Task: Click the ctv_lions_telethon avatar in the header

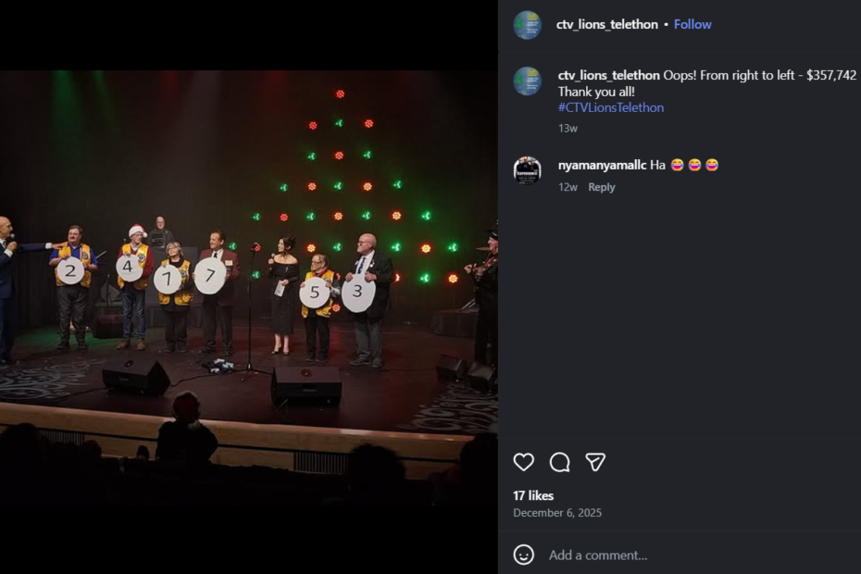Action: 528,25
